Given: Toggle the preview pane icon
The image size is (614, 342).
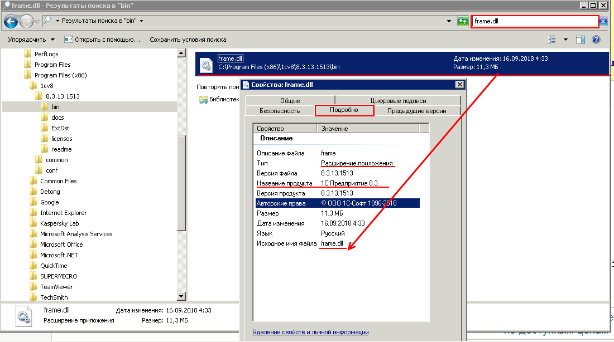Looking at the screenshot, I should coord(581,40).
